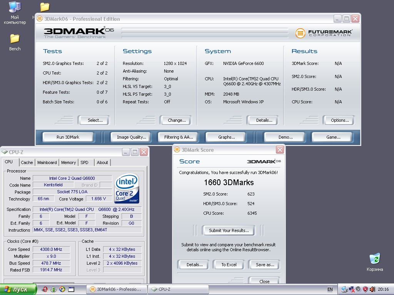This screenshot has height=295, width=394.
Task: Click the GFX value NVIDIA GeForce 6600
Action: click(x=243, y=63)
